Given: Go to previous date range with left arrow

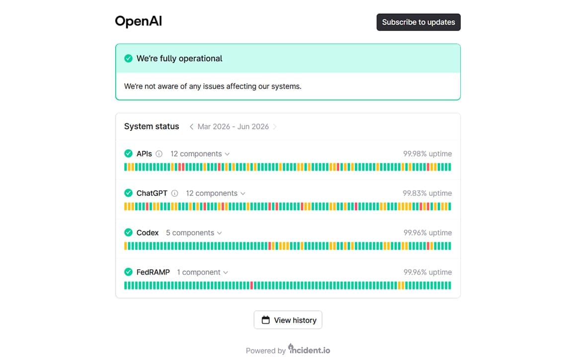Looking at the screenshot, I should [191, 126].
